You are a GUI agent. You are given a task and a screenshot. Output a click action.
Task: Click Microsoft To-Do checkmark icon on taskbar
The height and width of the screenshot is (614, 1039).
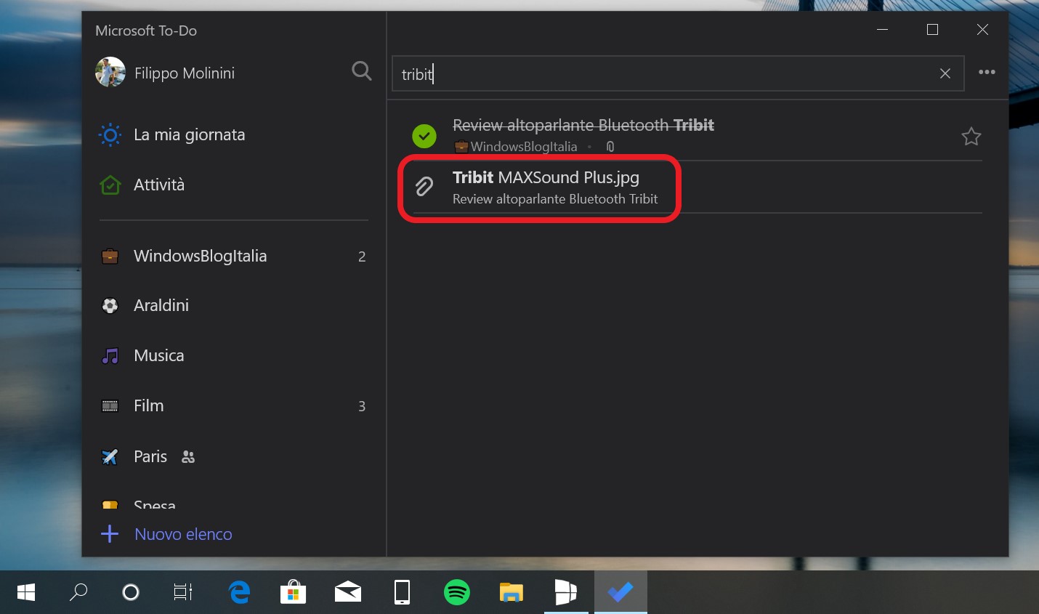(620, 592)
